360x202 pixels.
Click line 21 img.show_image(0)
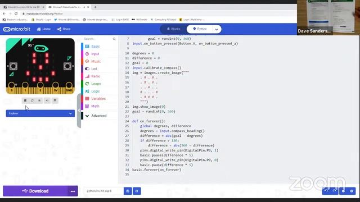(148, 107)
